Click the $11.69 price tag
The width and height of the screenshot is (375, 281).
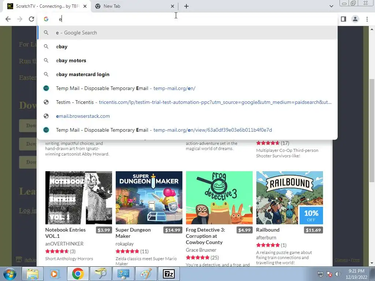(313, 230)
